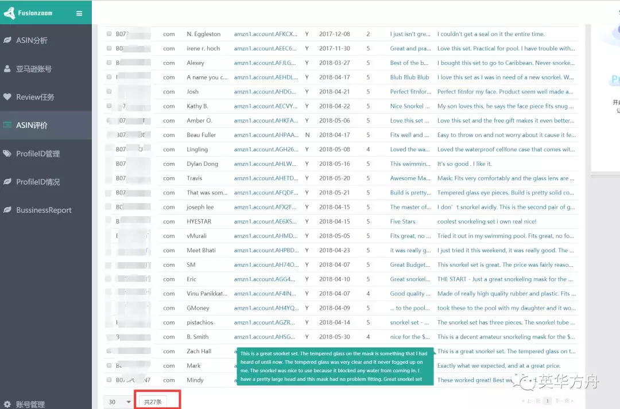Click reviewer name SM
This screenshot has height=409, width=620.
click(x=191, y=265)
